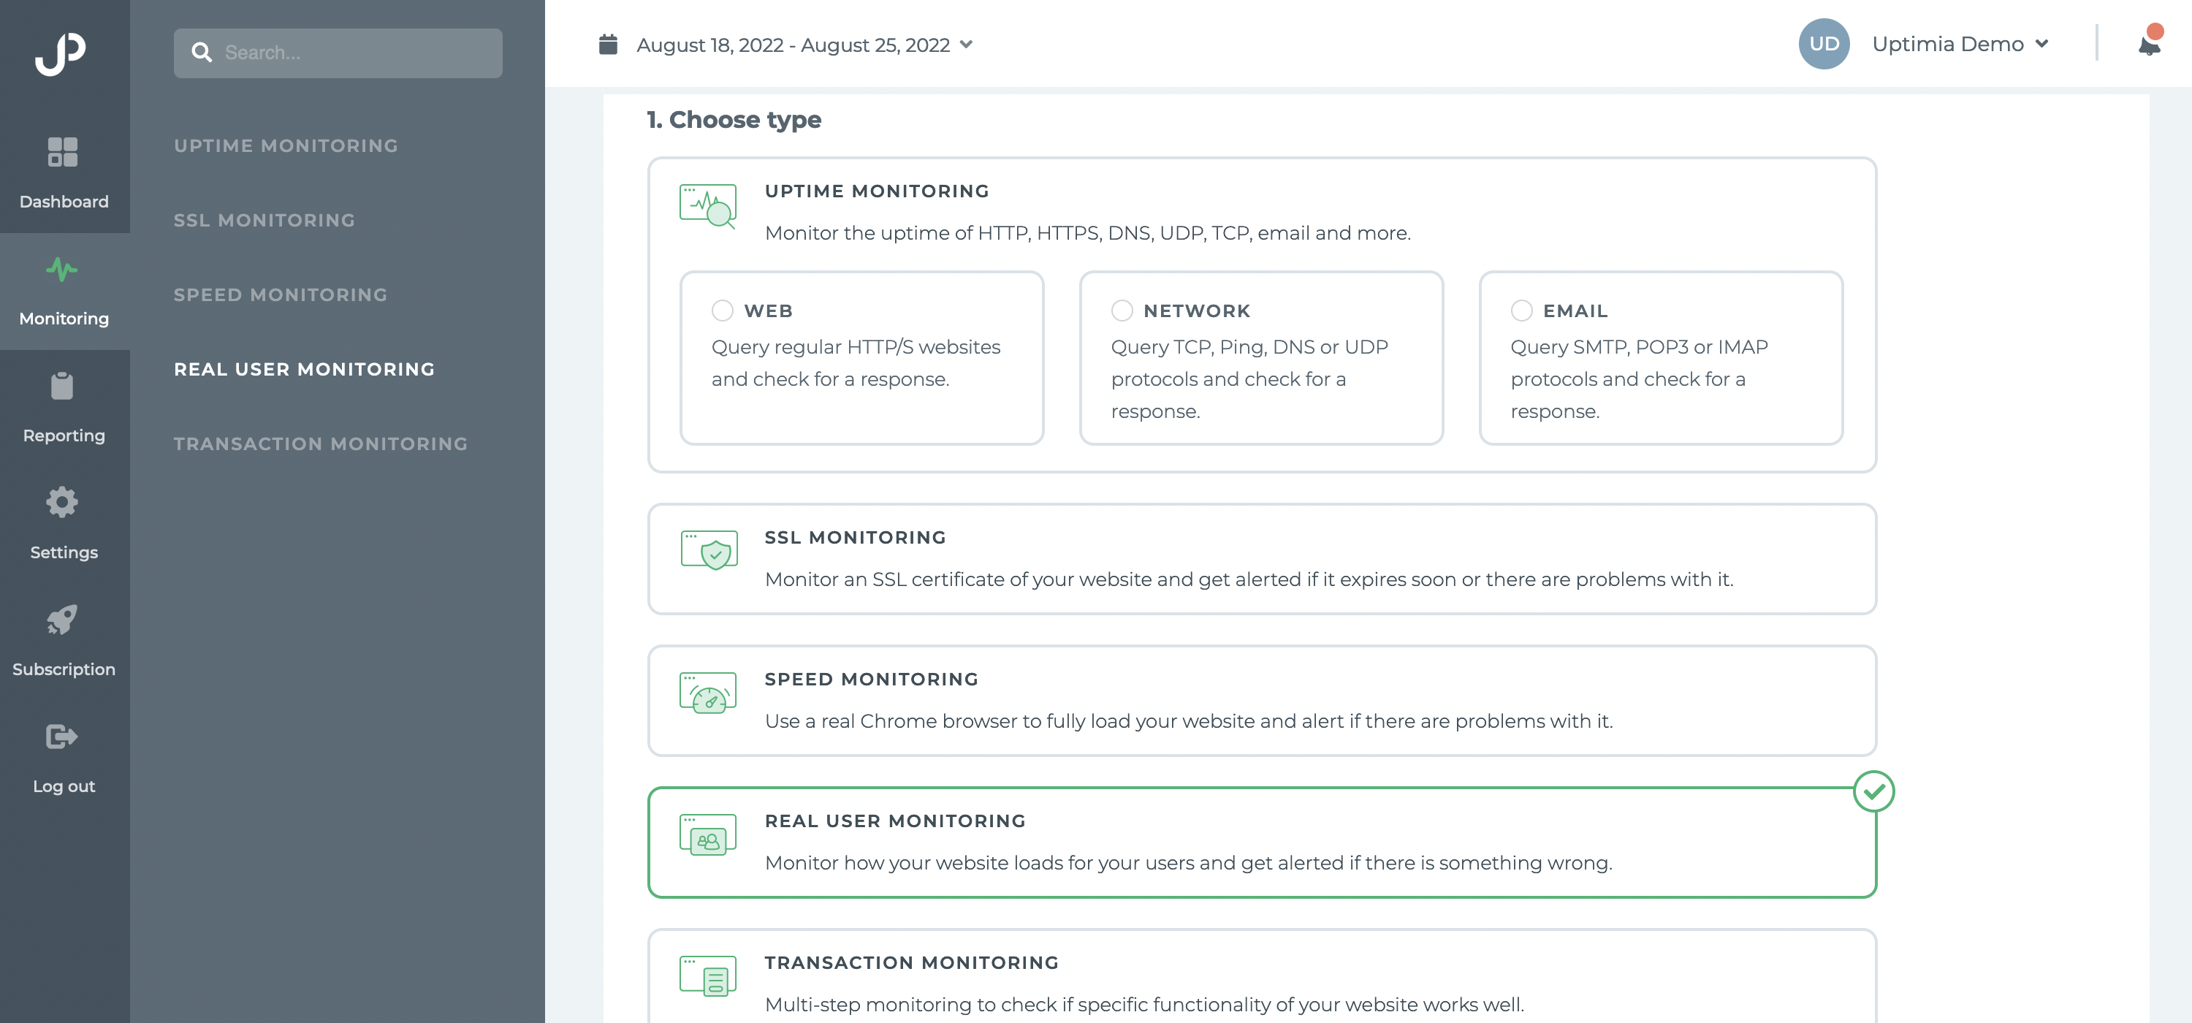Click the Reporting label in left navigation
This screenshot has width=2192, height=1023.
point(64,436)
